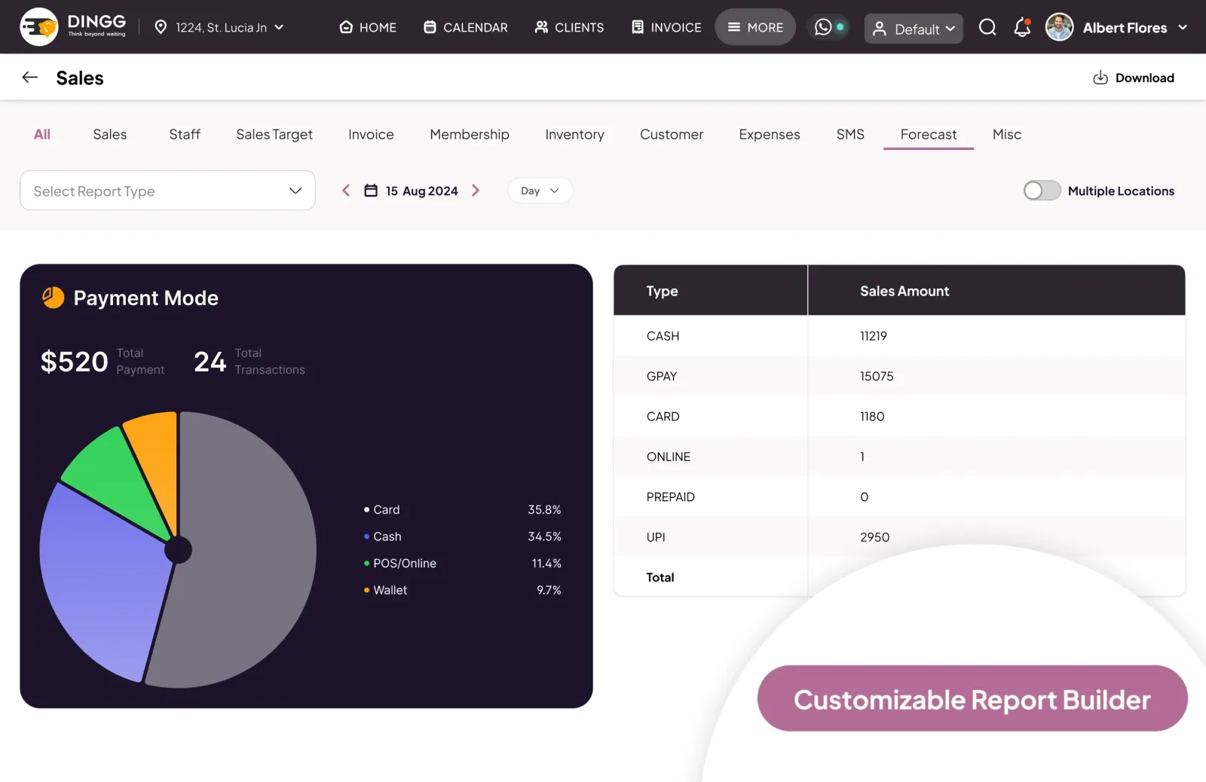Click the Download icon

1100,78
